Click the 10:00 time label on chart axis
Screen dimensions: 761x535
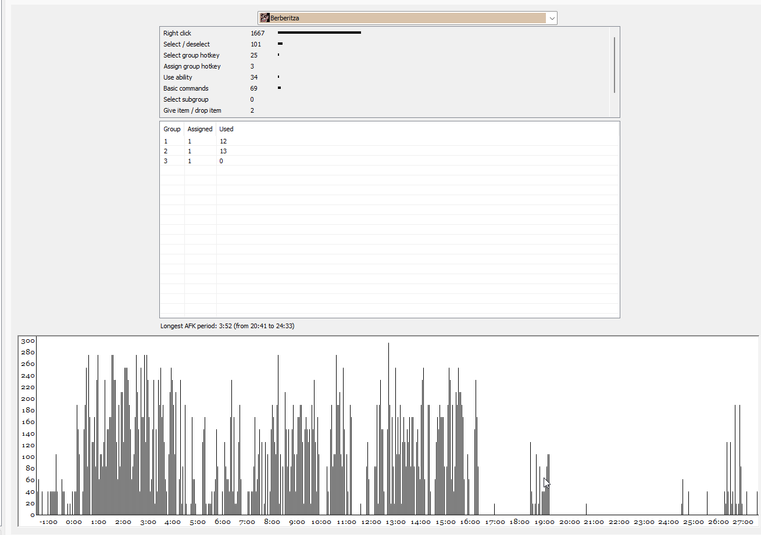click(321, 522)
